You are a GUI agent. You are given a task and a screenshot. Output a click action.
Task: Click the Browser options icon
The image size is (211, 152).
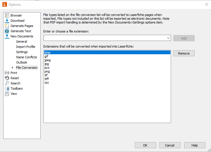pyautogui.click(x=7, y=15)
